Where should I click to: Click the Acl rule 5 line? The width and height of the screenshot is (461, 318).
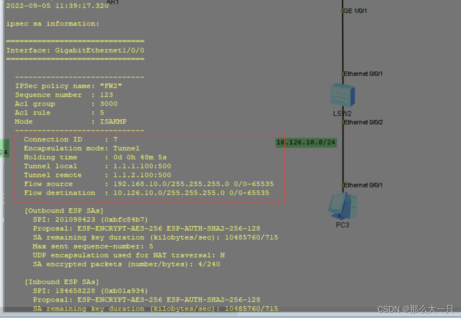[59, 113]
